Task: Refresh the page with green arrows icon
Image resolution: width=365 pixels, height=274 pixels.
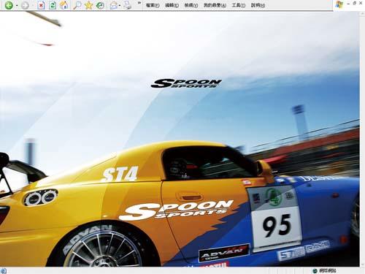Action: tap(53, 5)
